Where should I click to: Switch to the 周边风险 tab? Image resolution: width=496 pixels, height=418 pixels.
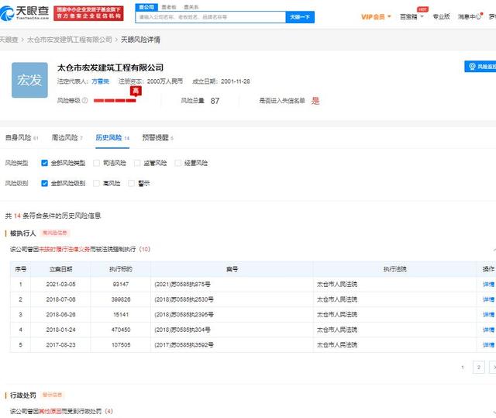tap(67, 137)
